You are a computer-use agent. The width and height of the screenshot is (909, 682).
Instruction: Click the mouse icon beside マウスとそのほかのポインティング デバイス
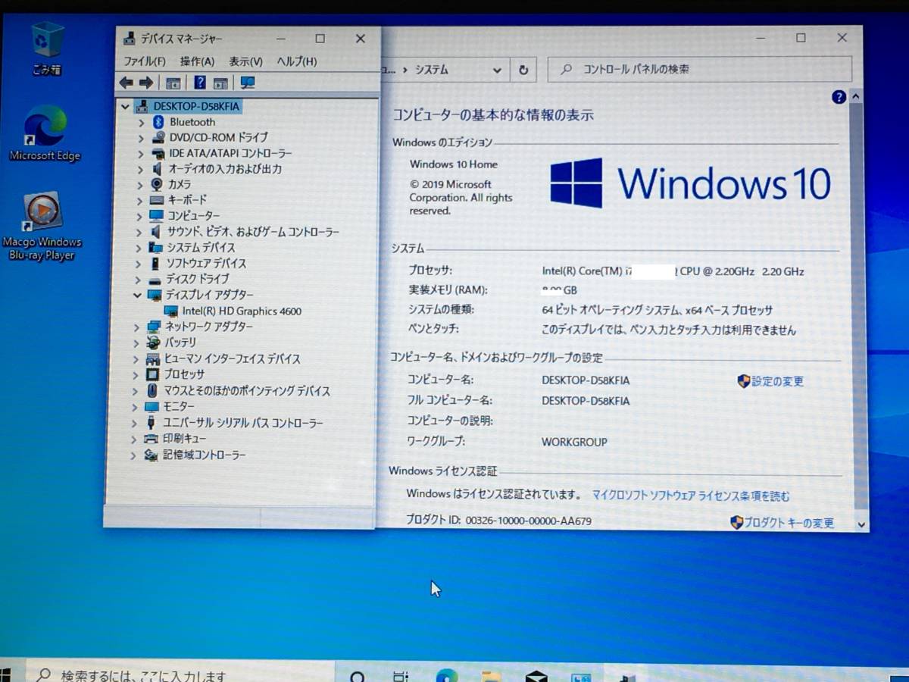point(152,391)
